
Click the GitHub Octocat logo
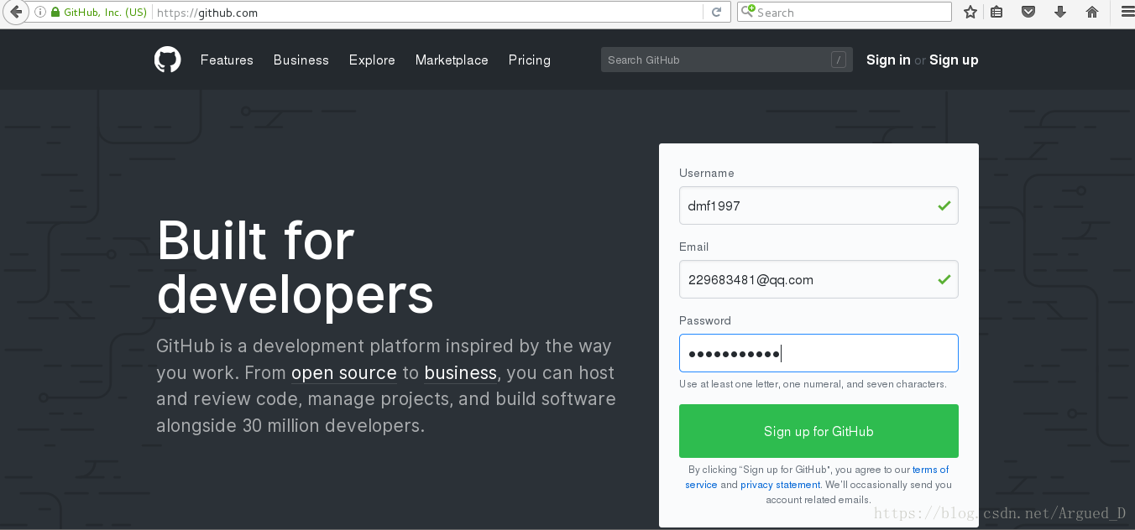pyautogui.click(x=168, y=60)
